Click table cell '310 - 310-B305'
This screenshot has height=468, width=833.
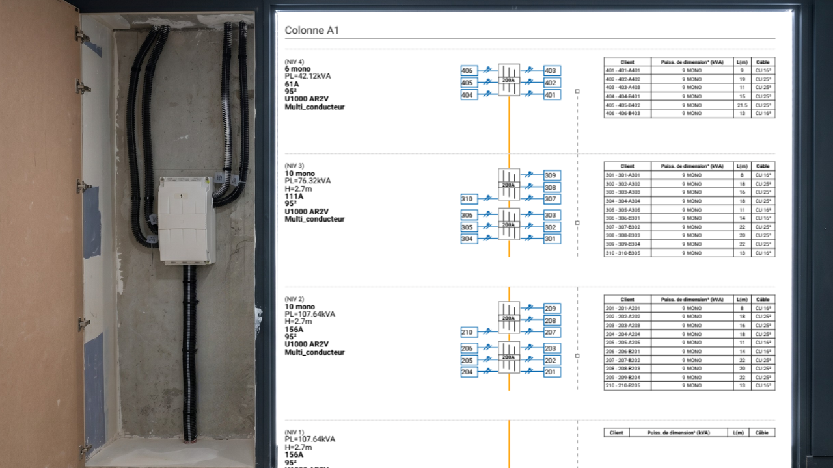click(627, 253)
